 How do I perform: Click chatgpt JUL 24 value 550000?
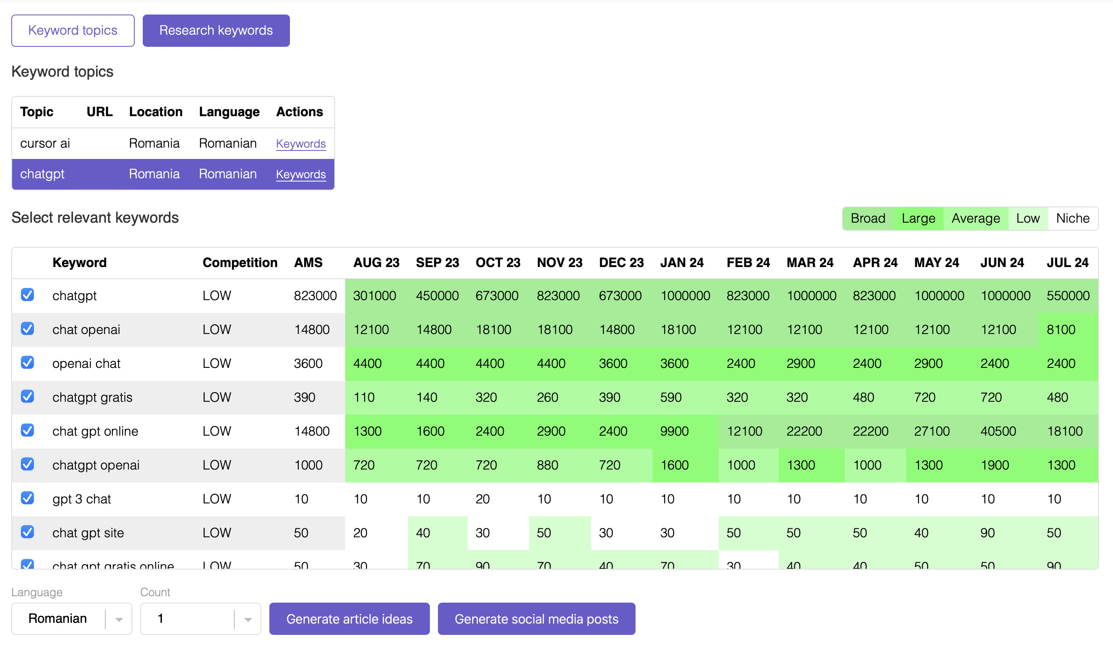[1068, 295]
